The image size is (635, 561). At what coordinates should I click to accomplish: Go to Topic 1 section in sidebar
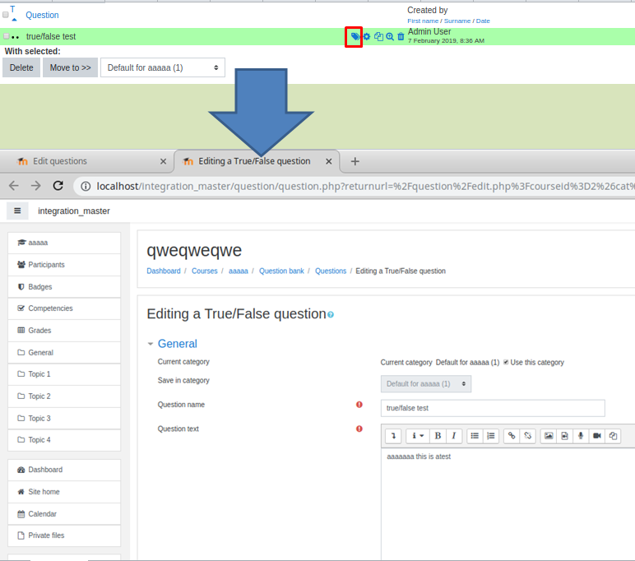tap(64, 374)
